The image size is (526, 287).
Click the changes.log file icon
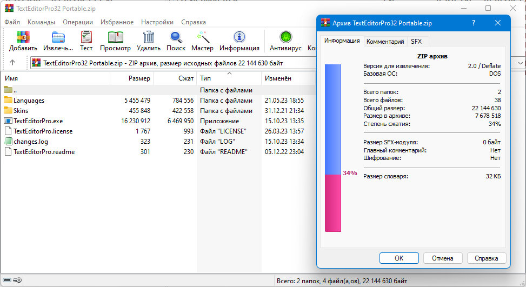[8, 141]
